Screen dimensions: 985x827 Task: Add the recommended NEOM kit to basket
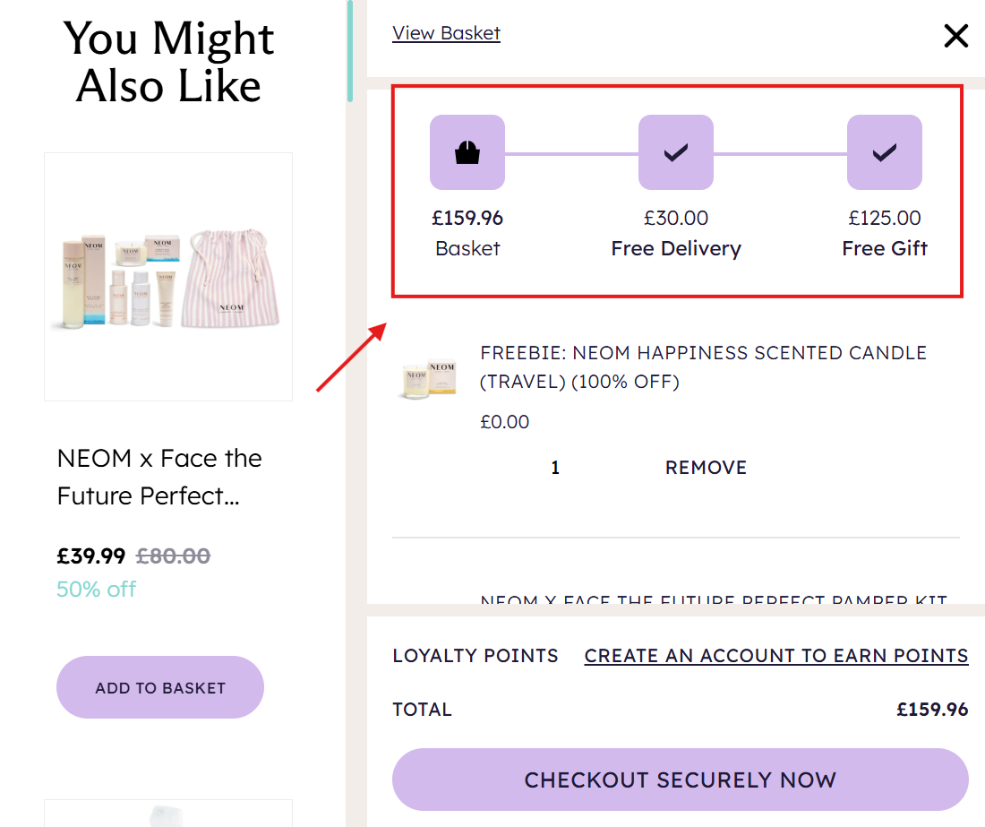click(160, 687)
